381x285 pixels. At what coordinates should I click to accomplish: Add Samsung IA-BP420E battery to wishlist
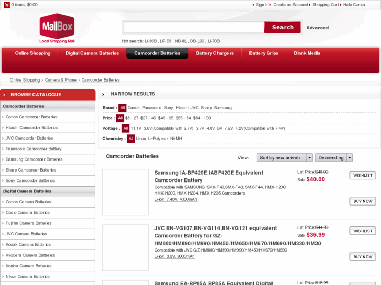pos(363,175)
